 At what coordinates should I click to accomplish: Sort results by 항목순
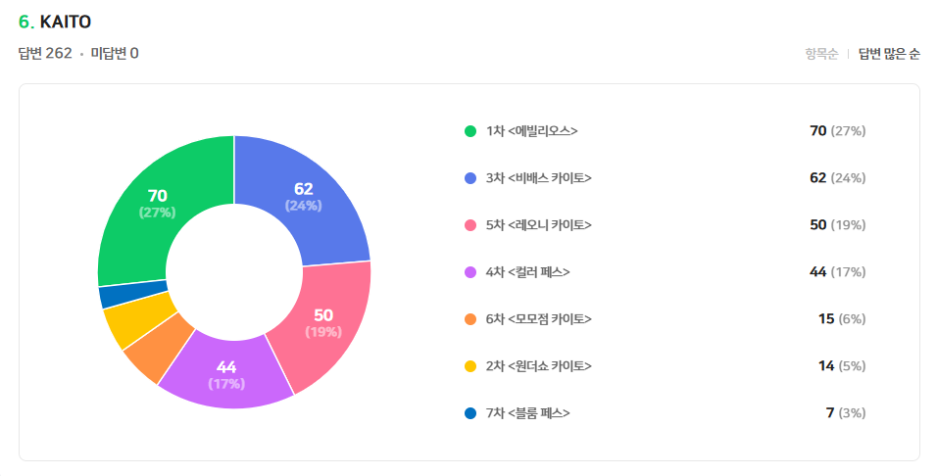(820, 54)
